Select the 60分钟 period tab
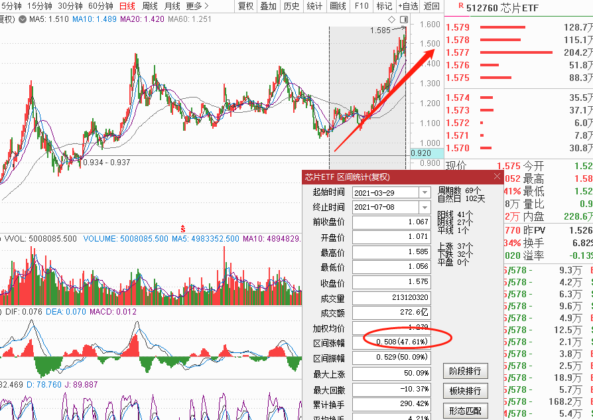The width and height of the screenshot is (593, 420). tap(101, 6)
